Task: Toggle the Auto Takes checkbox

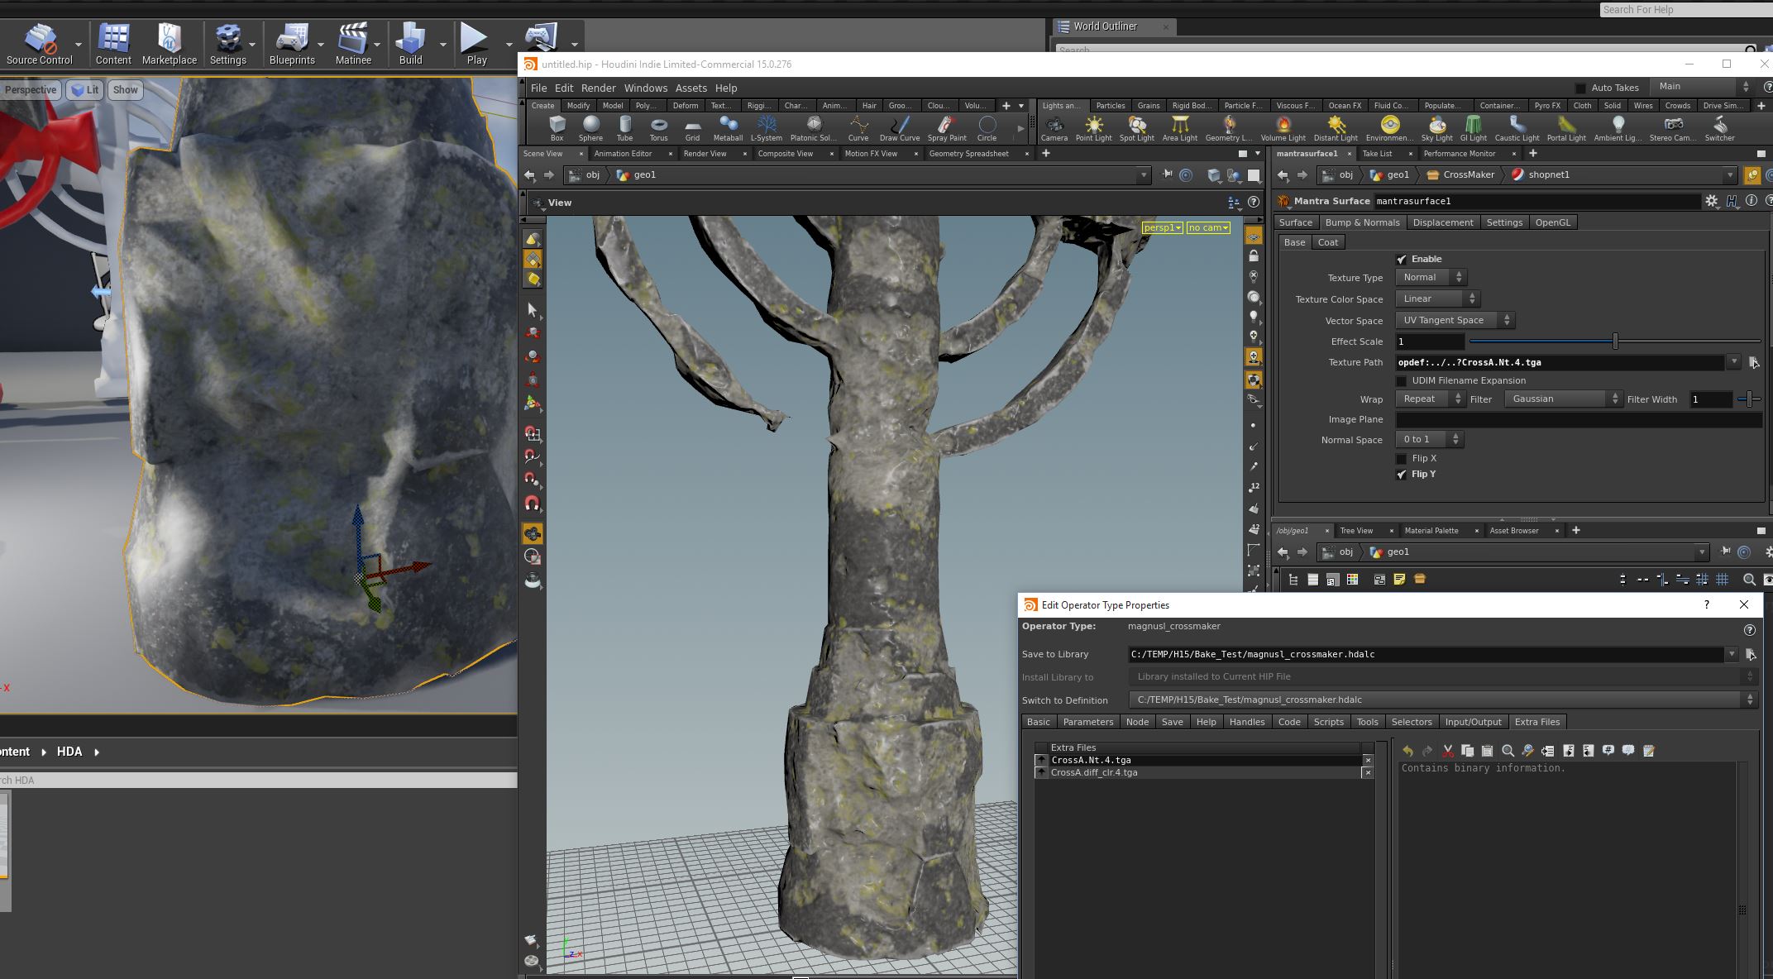Action: point(1581,88)
